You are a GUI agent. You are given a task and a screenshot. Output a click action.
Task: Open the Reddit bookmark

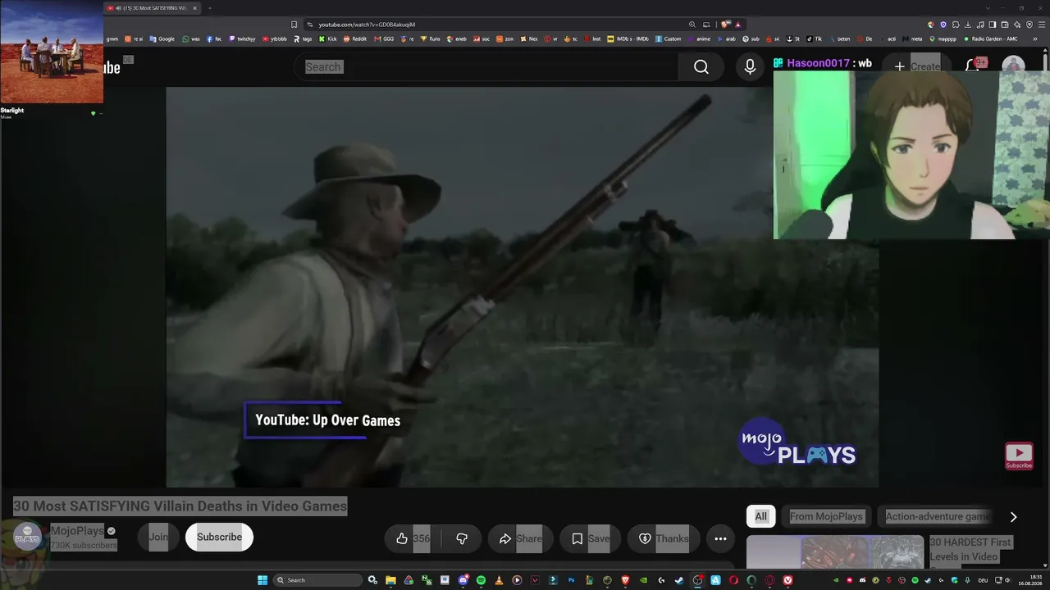[355, 39]
